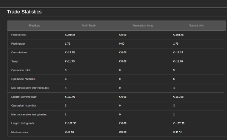Select Largest winning trade value under Transazioni Long
Screen dimensions: 227x140
click(x=123, y=97)
